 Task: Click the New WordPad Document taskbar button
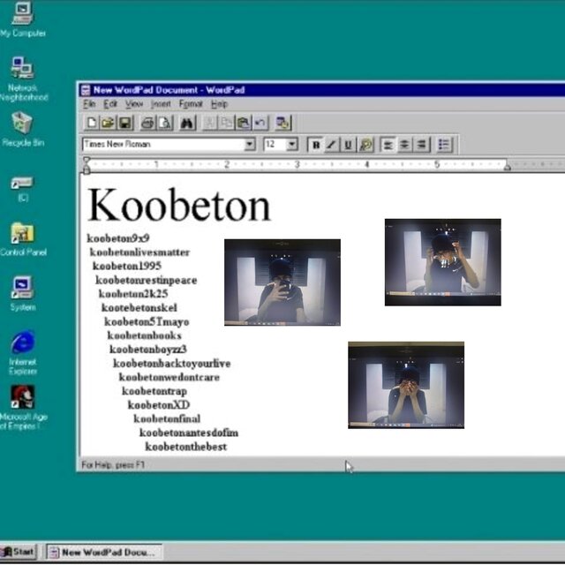104,553
